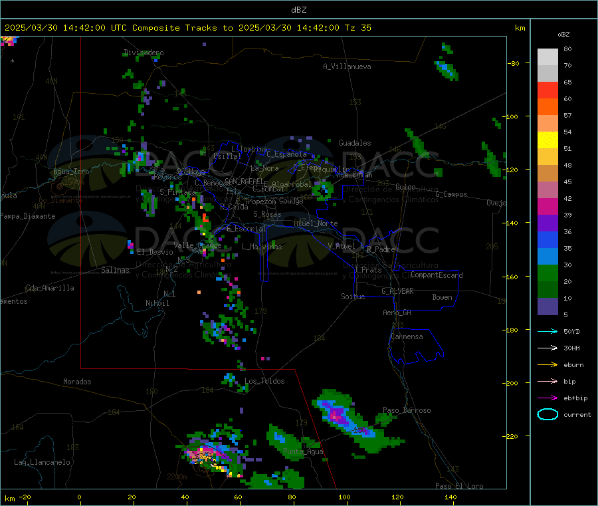The image size is (598, 506).
Task: Pick the brown 45-48 dBZ swatch
Action: click(x=548, y=174)
